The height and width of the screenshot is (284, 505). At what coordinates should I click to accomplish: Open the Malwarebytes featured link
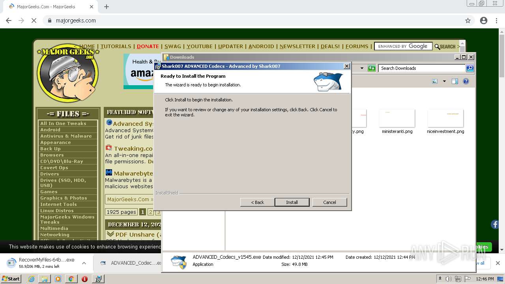(x=133, y=173)
